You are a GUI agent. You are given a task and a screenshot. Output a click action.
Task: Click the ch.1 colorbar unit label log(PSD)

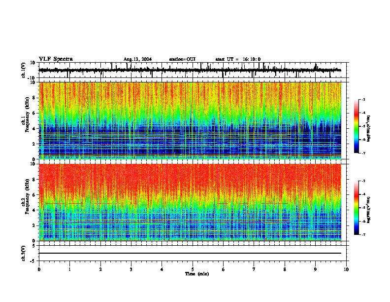pos(369,129)
